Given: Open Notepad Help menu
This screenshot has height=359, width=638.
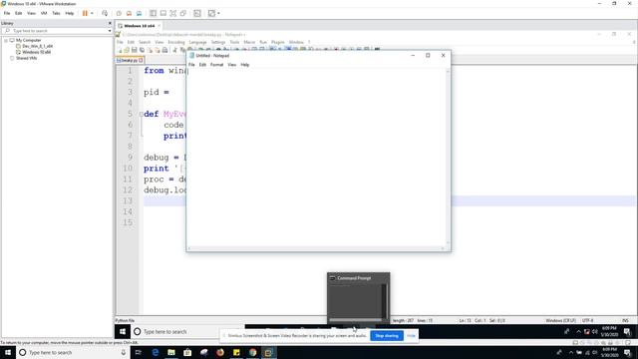Looking at the screenshot, I should [245, 65].
